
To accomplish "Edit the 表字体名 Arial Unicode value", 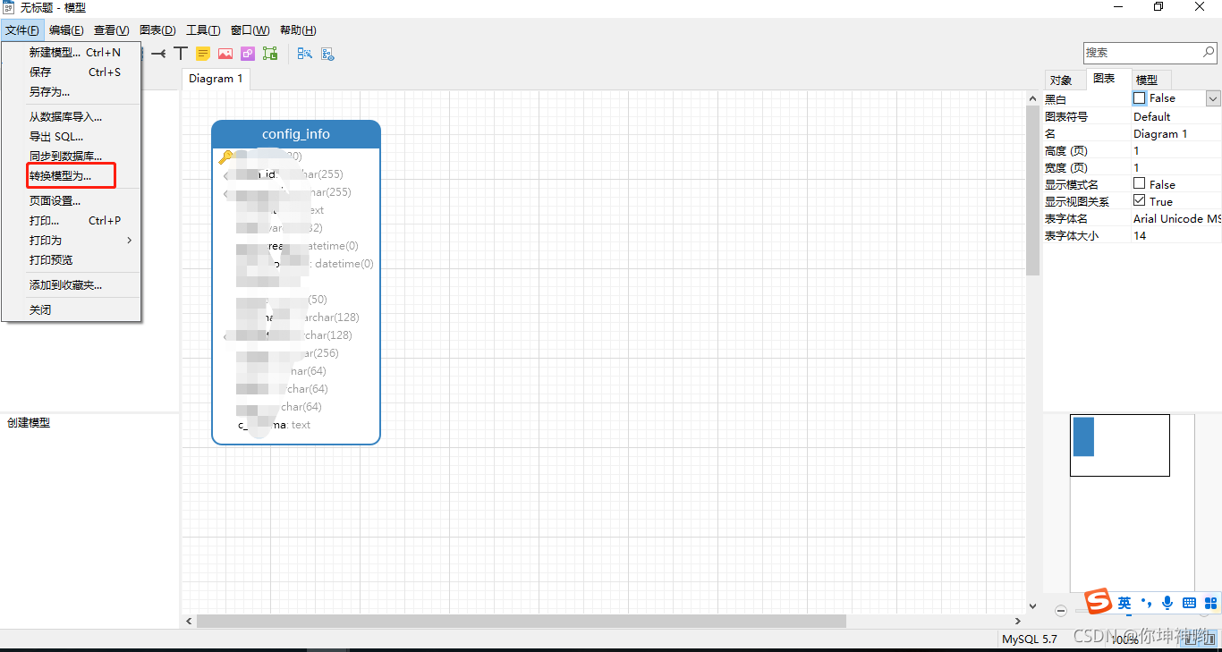I will click(1176, 218).
